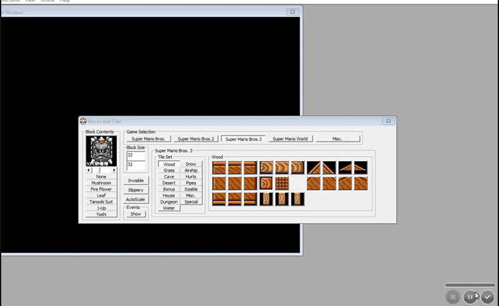Select the last vertical log tile in the bottom row
Viewport: 499px width, 306px height.
click(x=298, y=199)
